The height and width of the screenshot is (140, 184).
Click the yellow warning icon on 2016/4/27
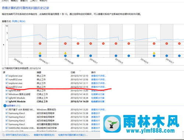40,53
